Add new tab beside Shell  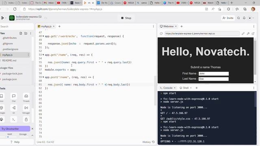coord(197,88)
